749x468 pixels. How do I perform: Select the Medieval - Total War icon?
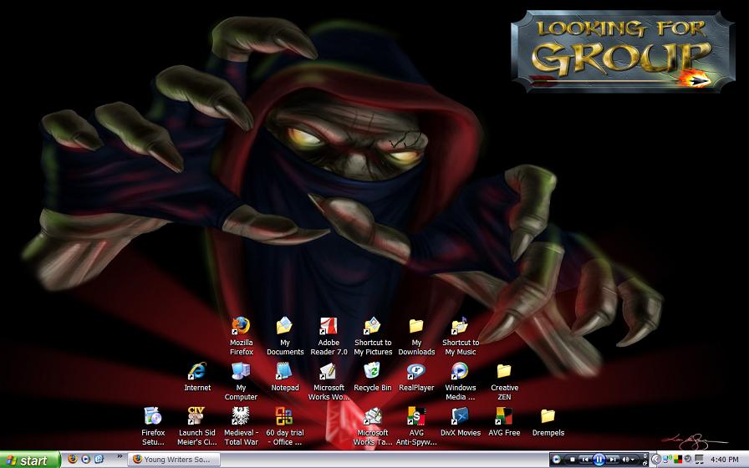[241, 426]
